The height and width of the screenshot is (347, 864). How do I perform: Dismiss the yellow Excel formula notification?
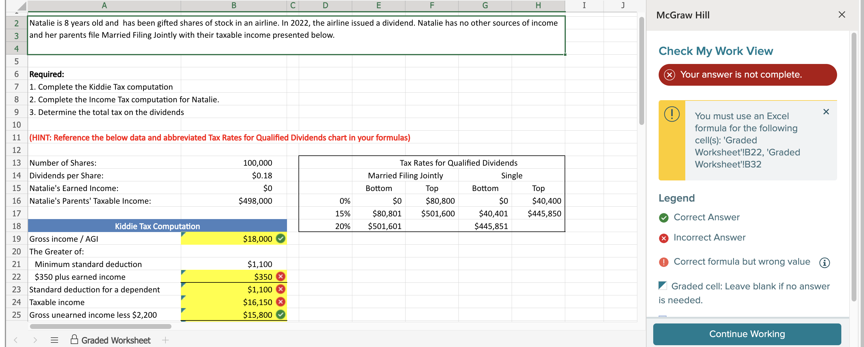coord(826,112)
